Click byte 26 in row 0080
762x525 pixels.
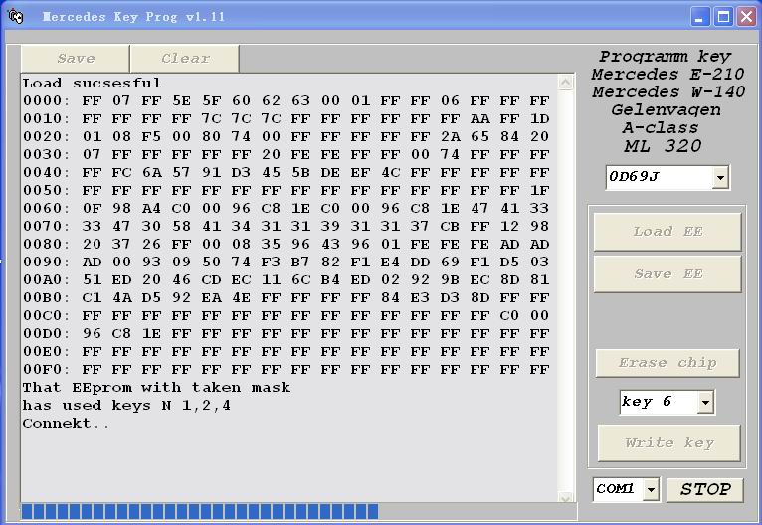(x=151, y=244)
